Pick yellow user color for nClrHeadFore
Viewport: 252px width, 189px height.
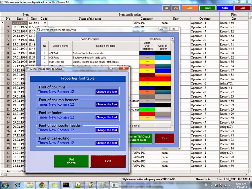[x=147, y=62]
